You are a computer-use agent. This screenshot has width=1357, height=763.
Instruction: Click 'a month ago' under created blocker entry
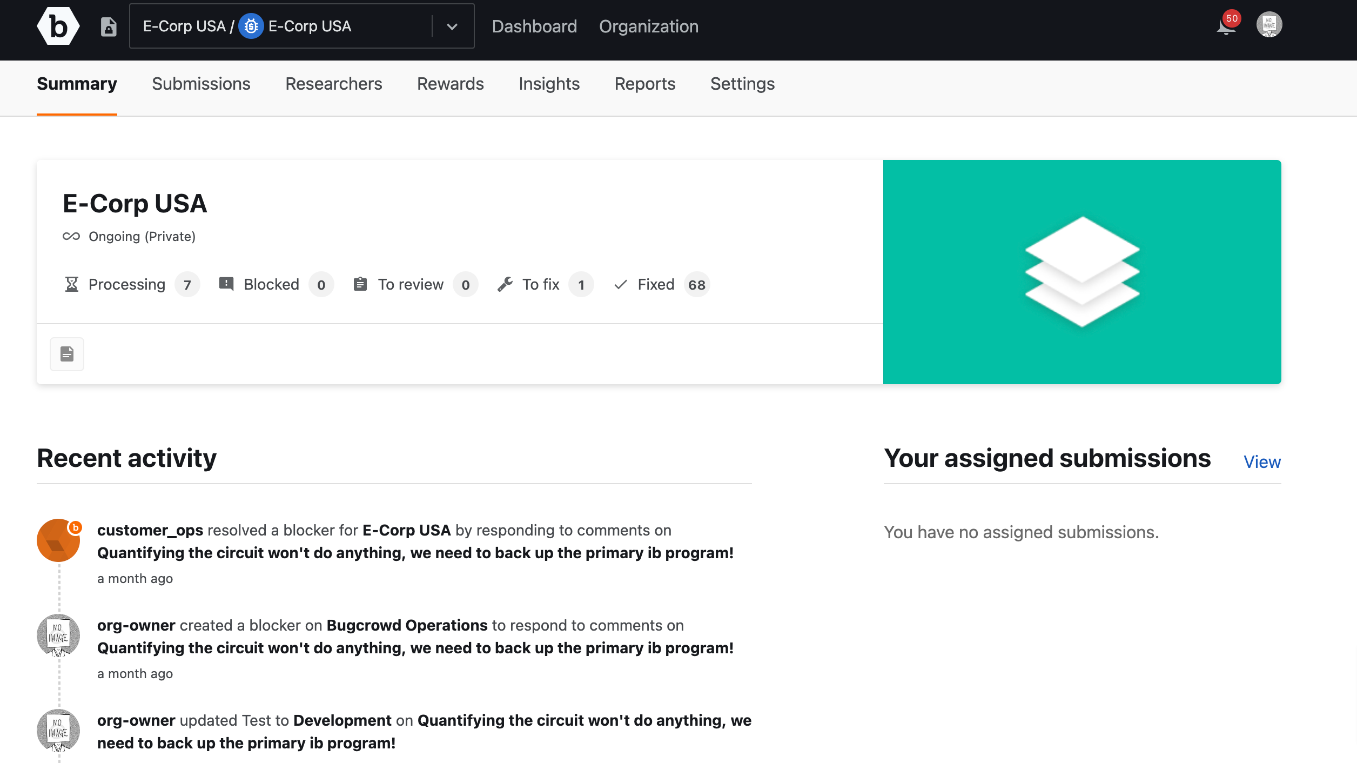pos(135,674)
